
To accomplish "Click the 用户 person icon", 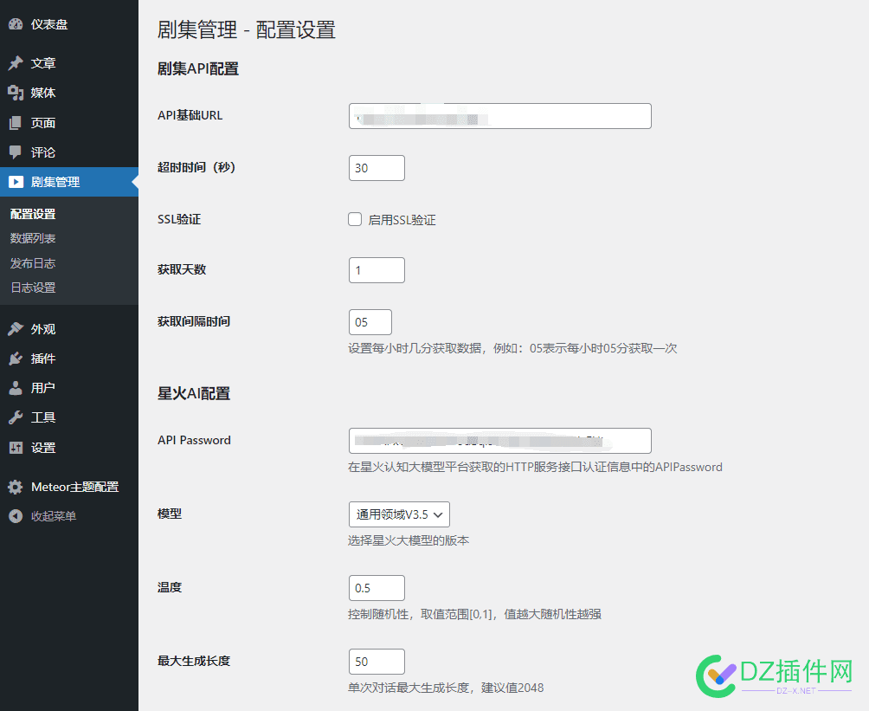I will 16,388.
